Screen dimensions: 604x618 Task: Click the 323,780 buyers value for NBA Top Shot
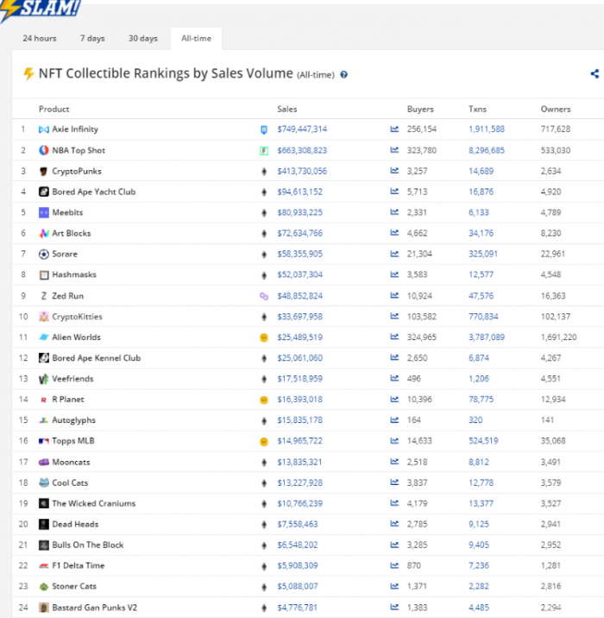tap(422, 150)
